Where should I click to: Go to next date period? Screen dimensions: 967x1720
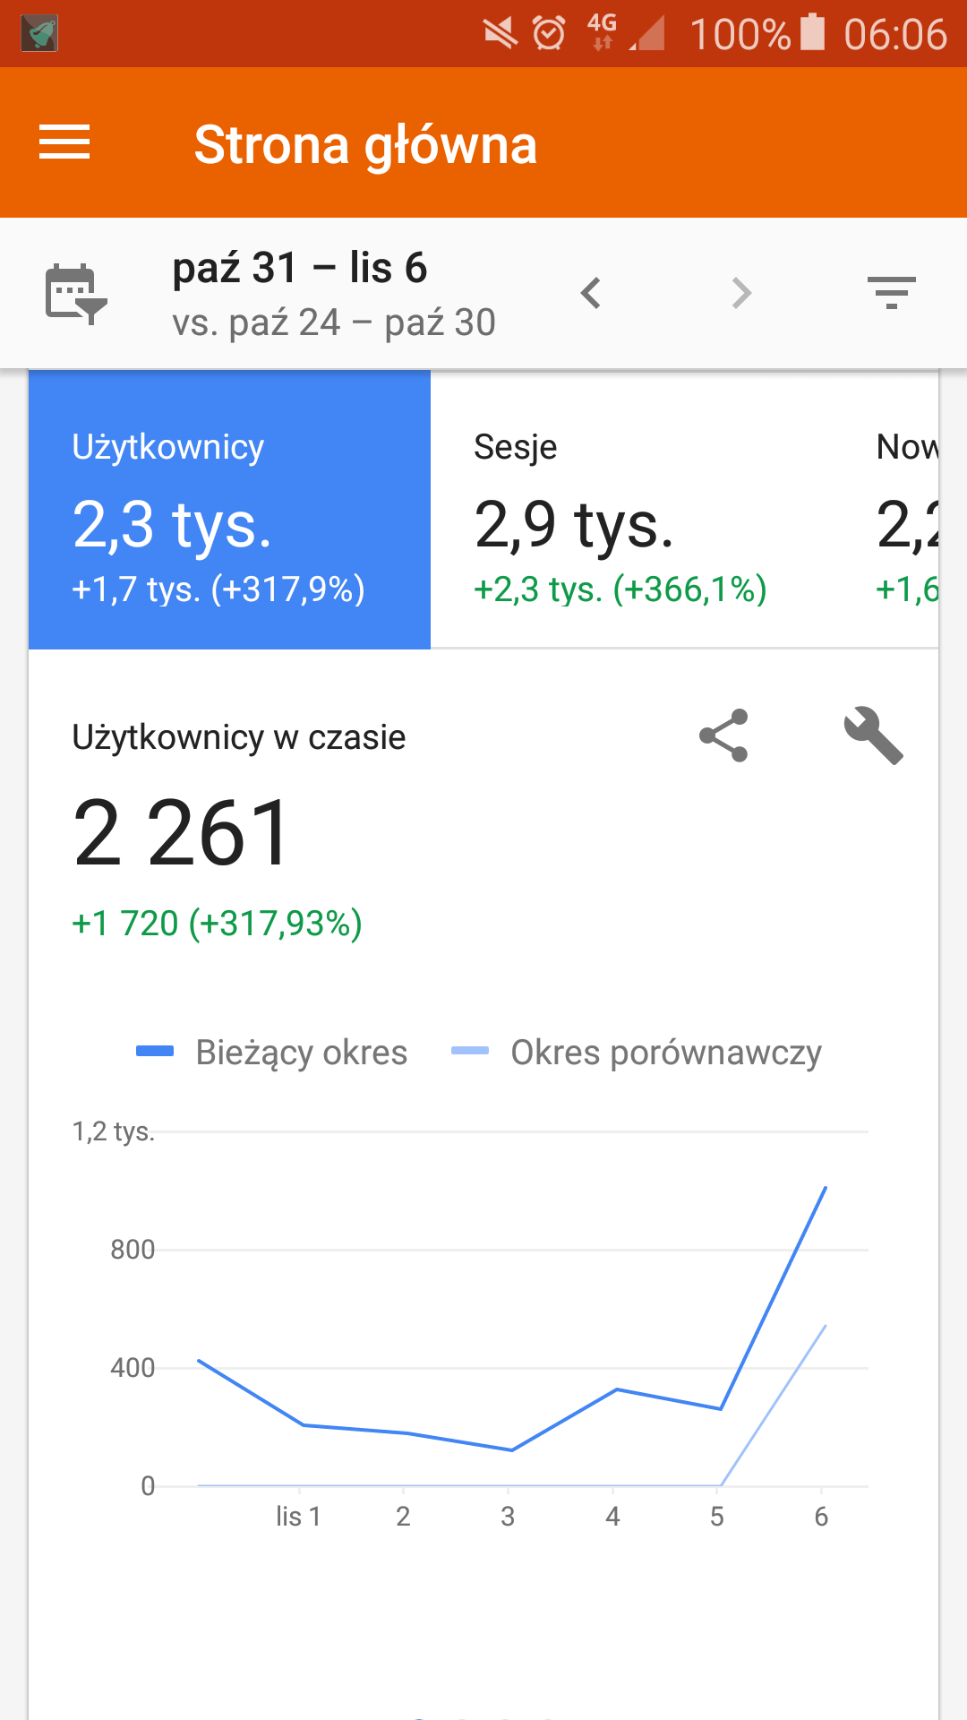tap(741, 293)
